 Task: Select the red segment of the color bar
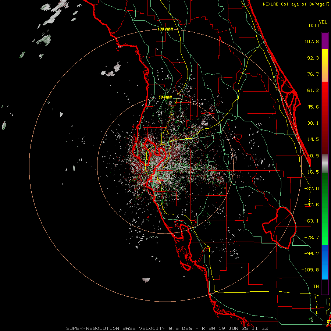325,118
